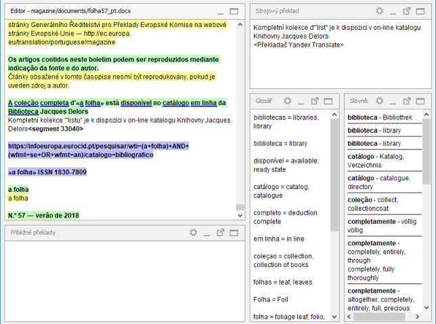Click glossary entry "disponível = available, ready state"
The width and height of the screenshot is (436, 324).
(286, 165)
